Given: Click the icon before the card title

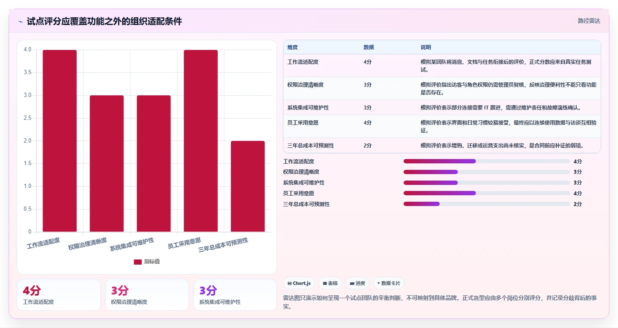Looking at the screenshot, I should [x=20, y=21].
